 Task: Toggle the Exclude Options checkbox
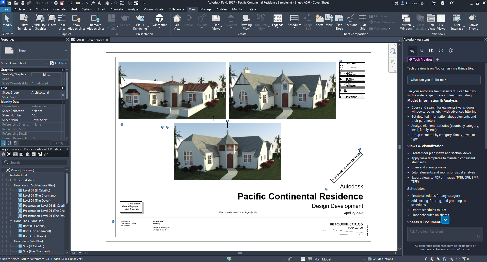click(x=369, y=259)
